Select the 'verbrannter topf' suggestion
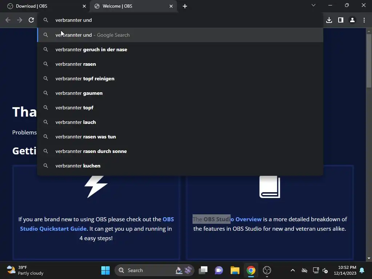This screenshot has width=372, height=279. click(x=180, y=108)
